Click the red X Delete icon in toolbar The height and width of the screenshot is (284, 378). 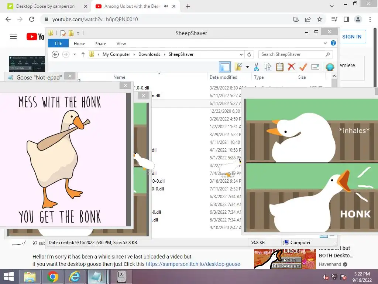291,67
